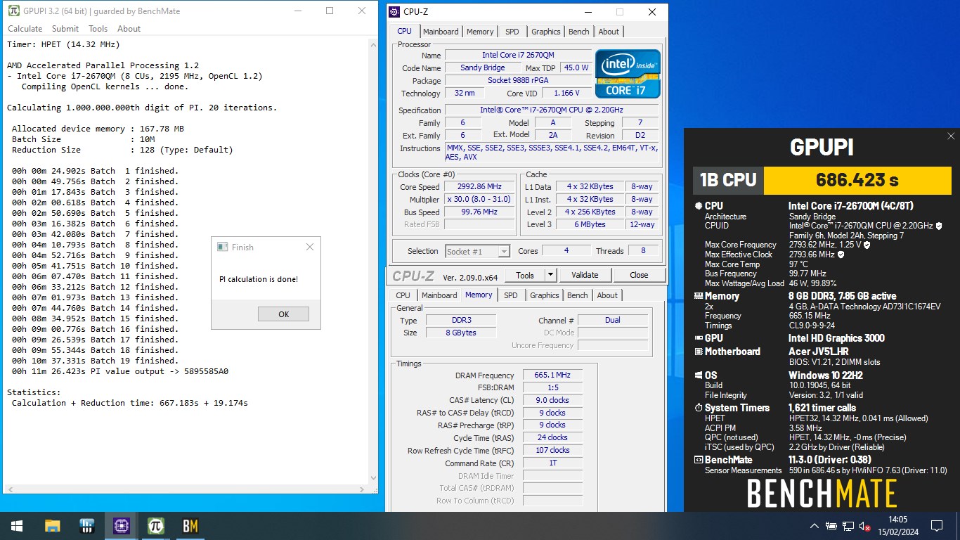This screenshot has height=540, width=960.
Task: Switch to Memory tab in upper CPU-Z
Action: pos(480,32)
